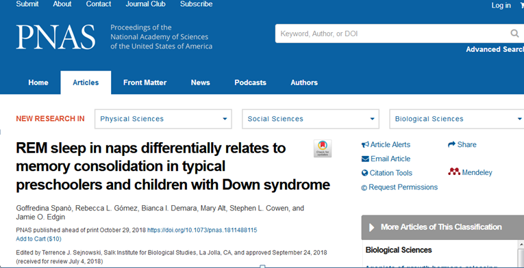Screen dimensions: 524x268
Task: Click the Email Article envelope icon
Action: click(365, 159)
